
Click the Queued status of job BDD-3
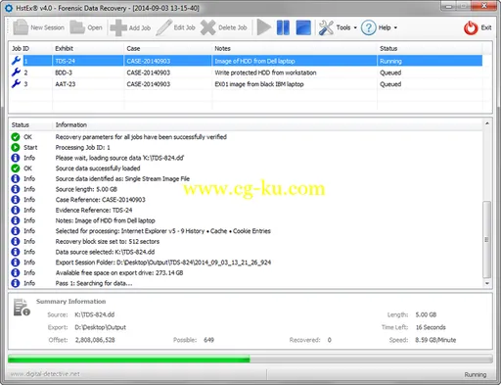pyautogui.click(x=390, y=72)
